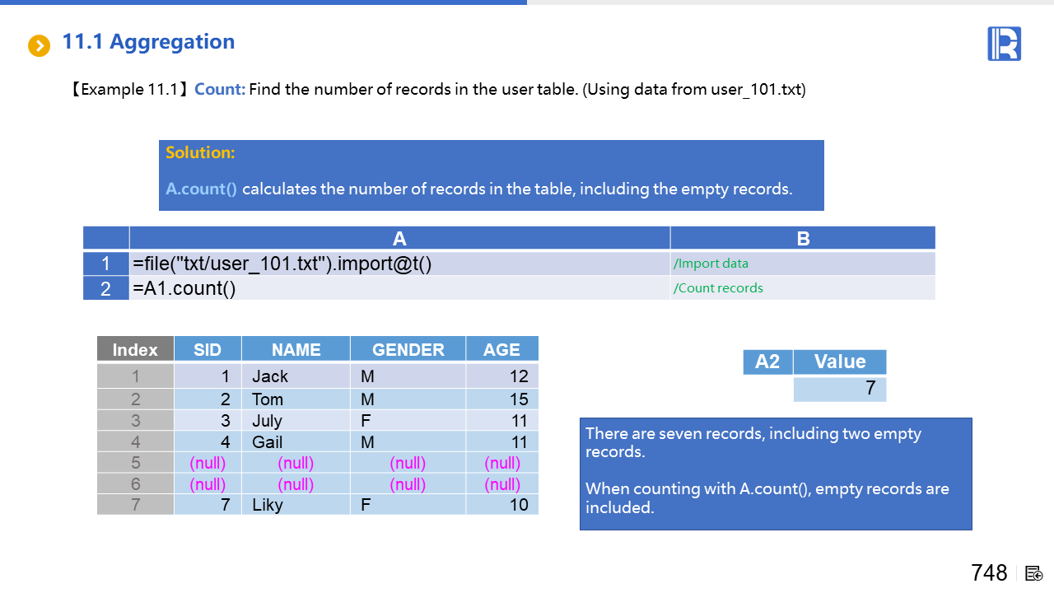Click the /Count records comment cell
The width and height of the screenshot is (1054, 593).
802,288
